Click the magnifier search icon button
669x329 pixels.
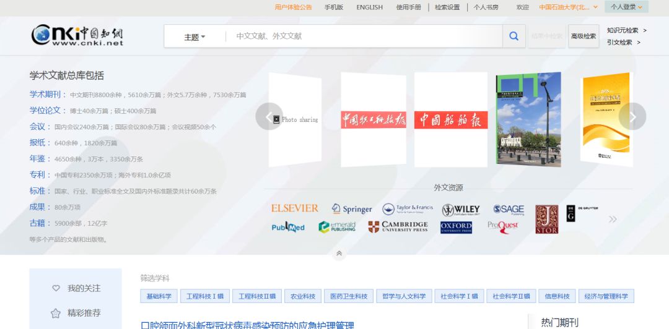(514, 36)
